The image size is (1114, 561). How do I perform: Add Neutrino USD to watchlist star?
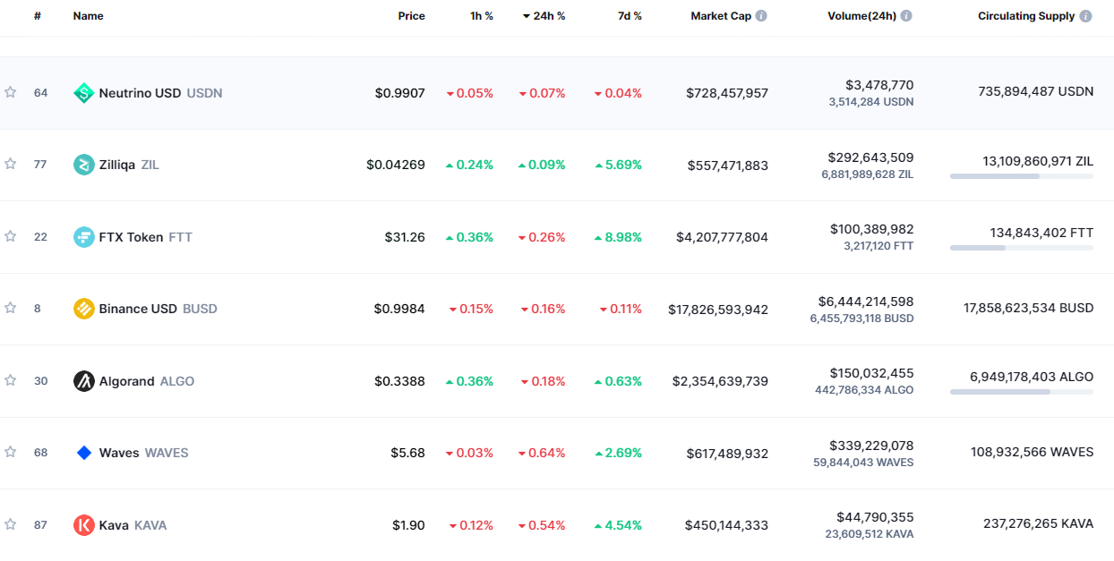pos(11,92)
